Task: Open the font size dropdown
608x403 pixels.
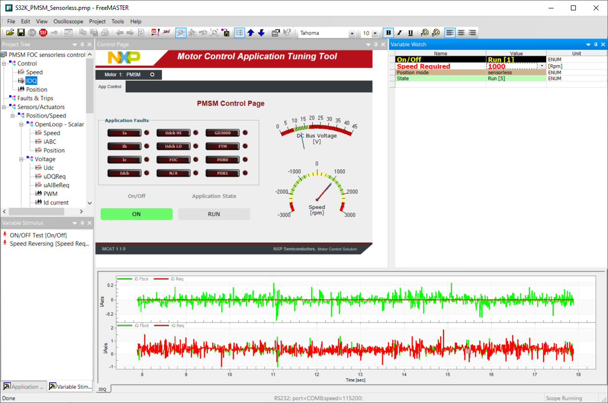Action: [x=374, y=33]
